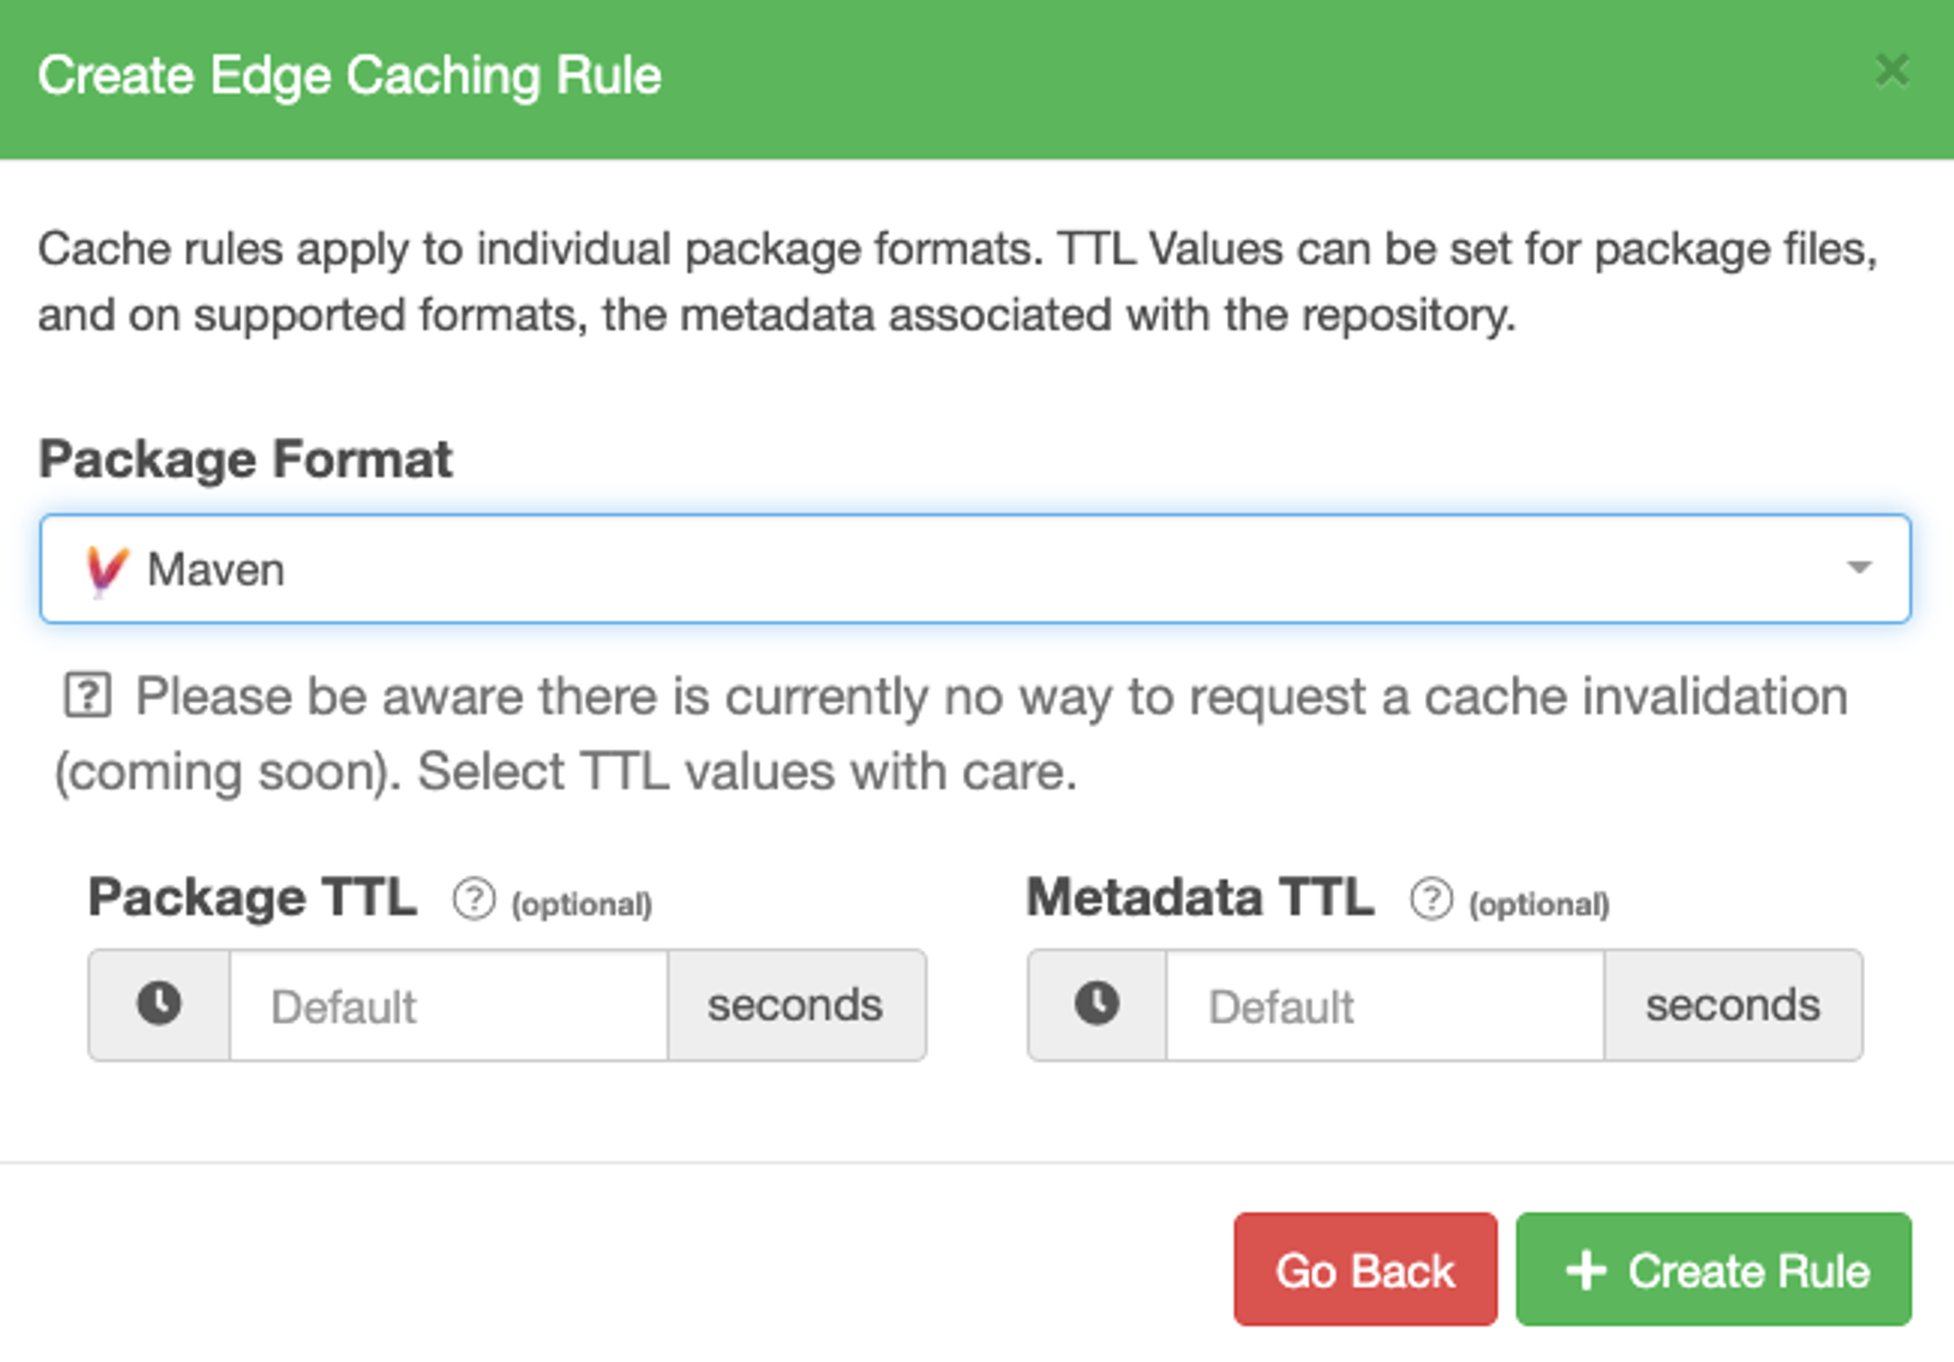1954x1362 pixels.
Task: Click the Package TTL help question-mark icon
Action: pos(473,899)
